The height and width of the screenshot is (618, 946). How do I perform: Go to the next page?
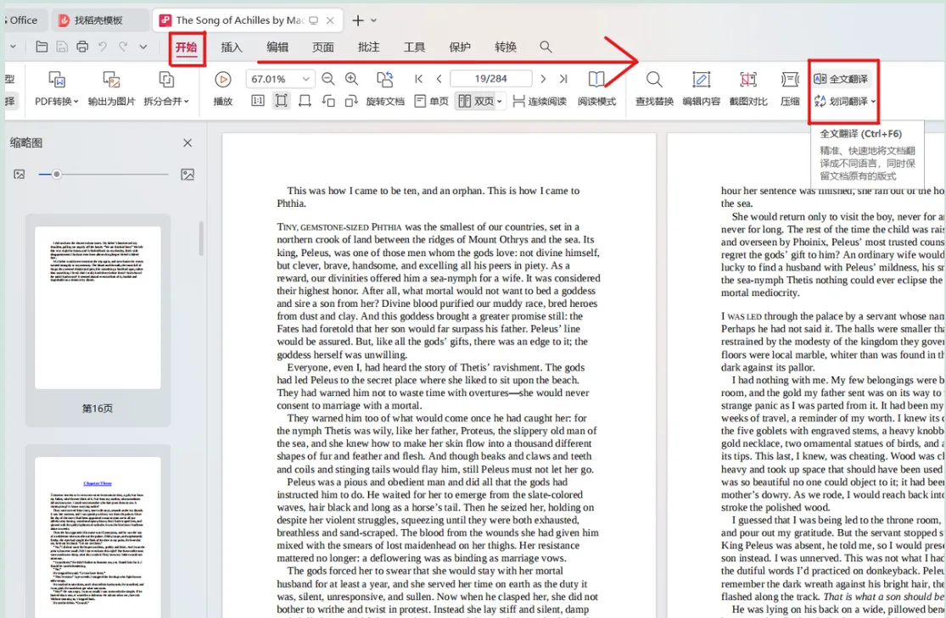[543, 79]
